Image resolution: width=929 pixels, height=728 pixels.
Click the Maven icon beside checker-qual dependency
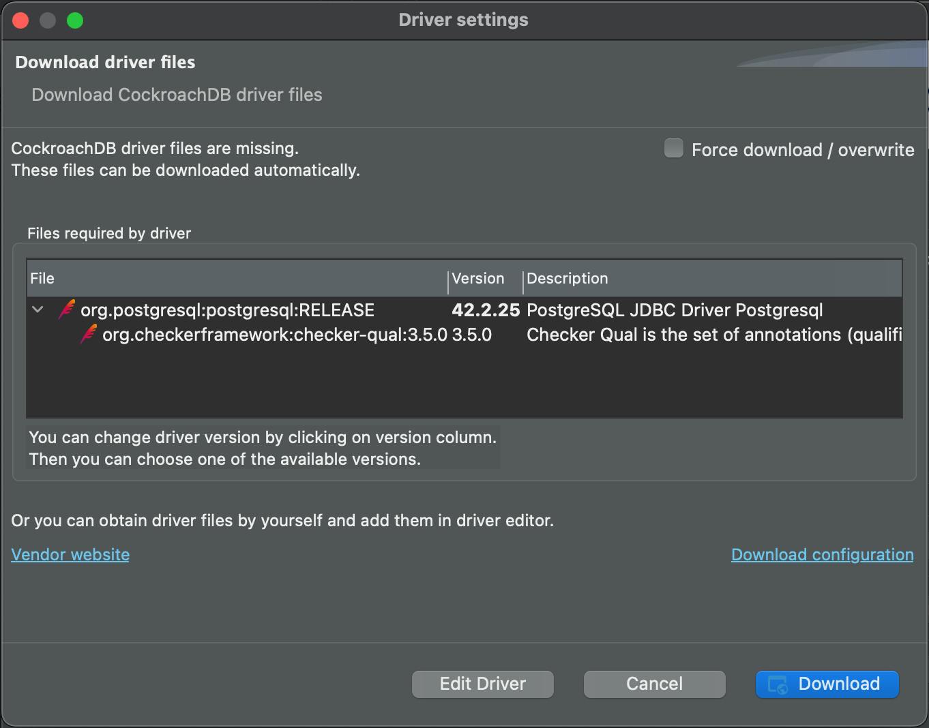point(89,335)
